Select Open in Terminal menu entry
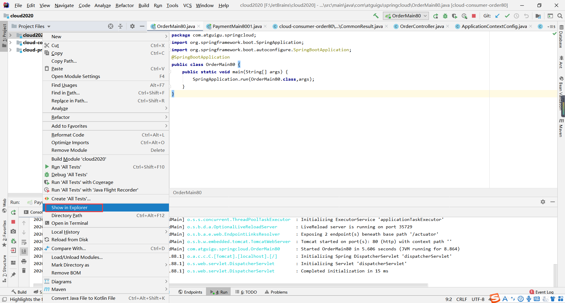Screen dimensions: 565x303 pyautogui.click(x=106, y=223)
